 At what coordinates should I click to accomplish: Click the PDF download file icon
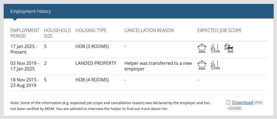pos(228,102)
